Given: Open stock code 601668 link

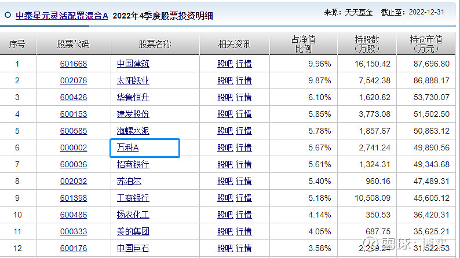Looking at the screenshot, I should (74, 64).
